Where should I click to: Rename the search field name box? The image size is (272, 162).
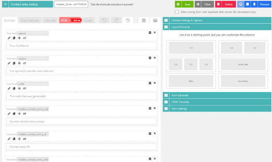coord(33,33)
